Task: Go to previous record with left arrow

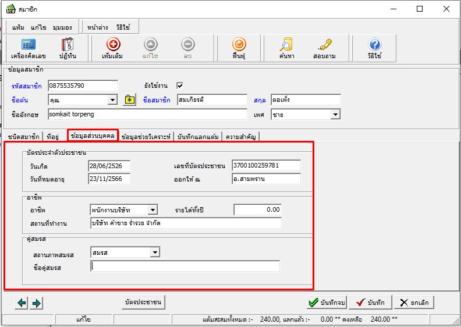Action: coord(22,303)
